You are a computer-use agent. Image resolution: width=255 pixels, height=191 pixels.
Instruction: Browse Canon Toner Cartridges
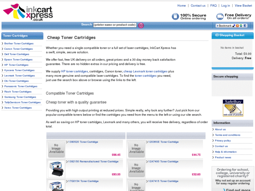(x=18, y=49)
